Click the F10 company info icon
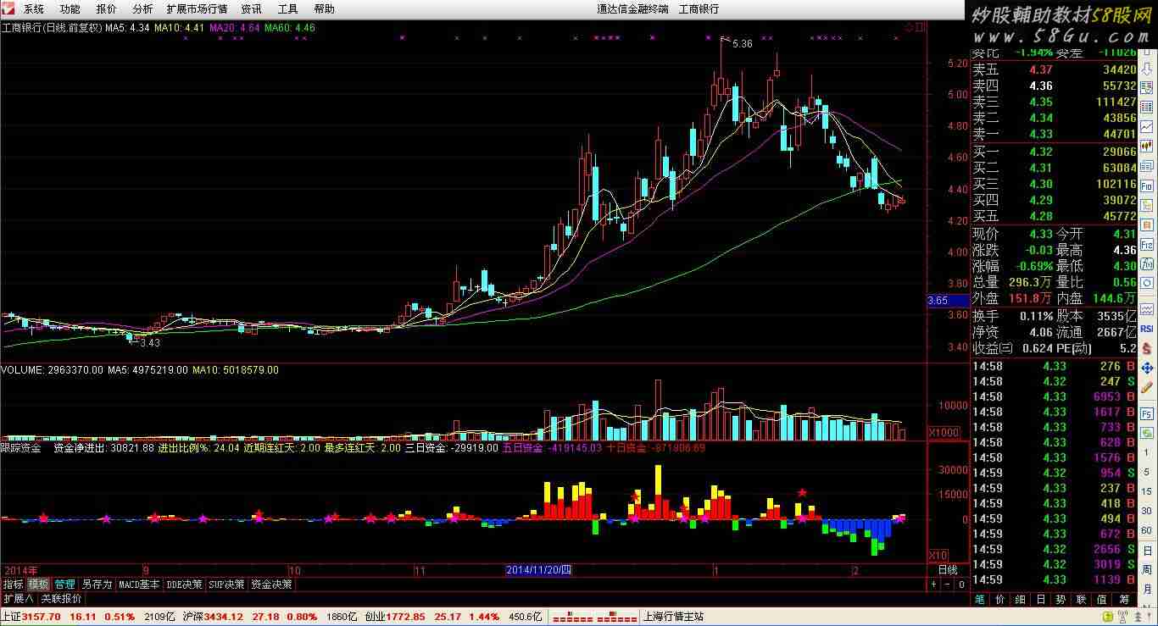Viewport: 1158px width, 626px height. 1147,186
